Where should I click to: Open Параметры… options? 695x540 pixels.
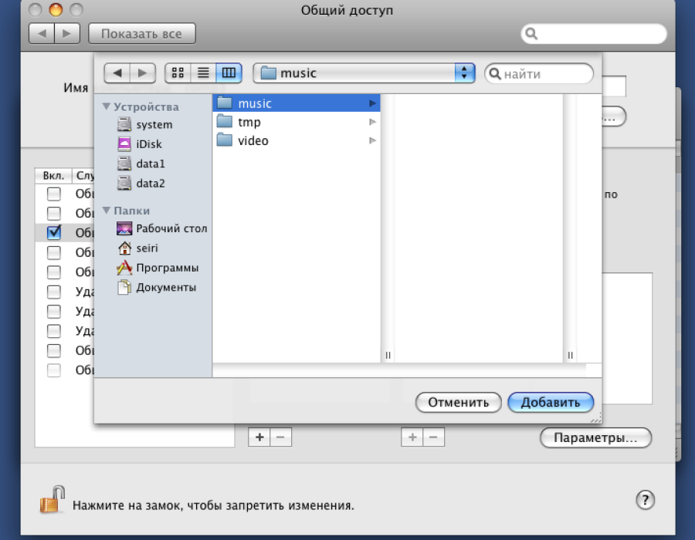click(x=595, y=437)
